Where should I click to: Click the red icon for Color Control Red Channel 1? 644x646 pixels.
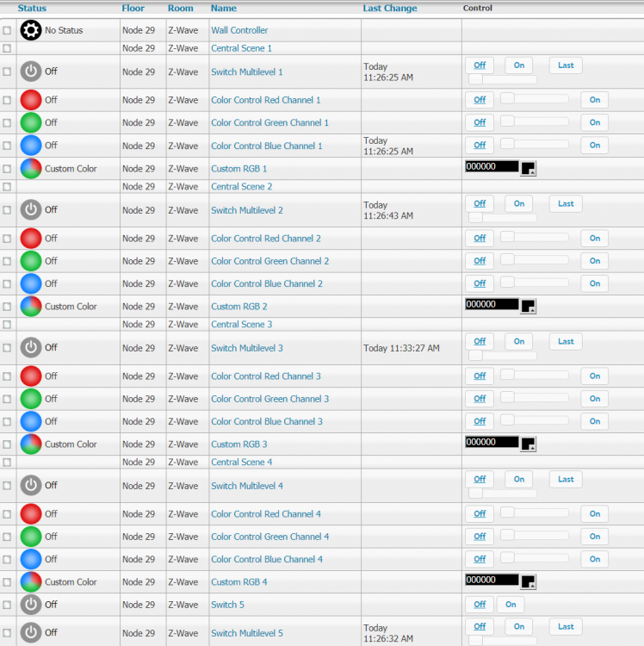pos(31,100)
